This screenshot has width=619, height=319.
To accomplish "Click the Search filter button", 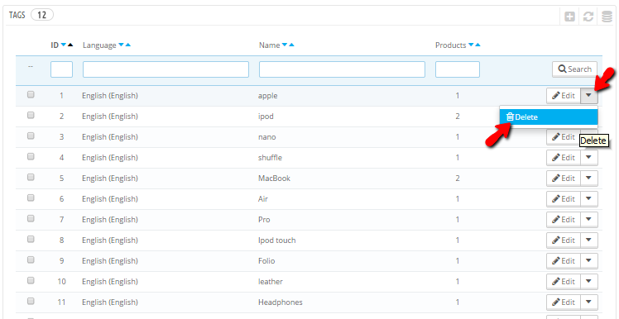I will (574, 69).
